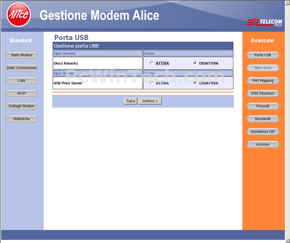The width and height of the screenshot is (290, 243).
Task: Click the 'Gestione Modem Alice' banner title
Action: (99, 15)
